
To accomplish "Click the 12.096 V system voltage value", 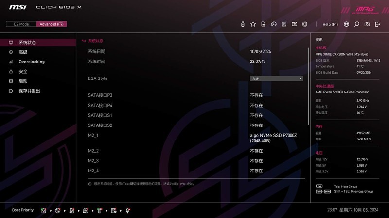I will click(x=362, y=159).
